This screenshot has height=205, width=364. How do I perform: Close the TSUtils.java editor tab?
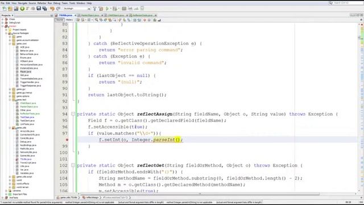tap(75, 15)
